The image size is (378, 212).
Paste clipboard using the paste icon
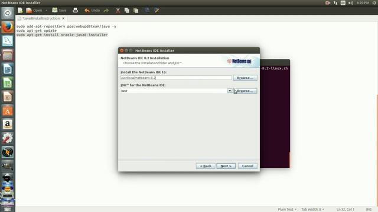coord(136,11)
